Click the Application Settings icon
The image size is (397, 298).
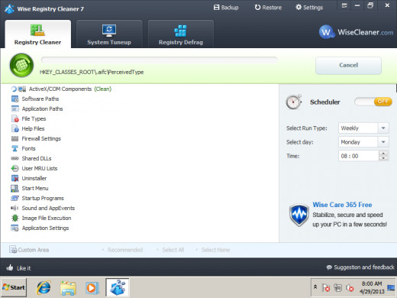(15, 228)
